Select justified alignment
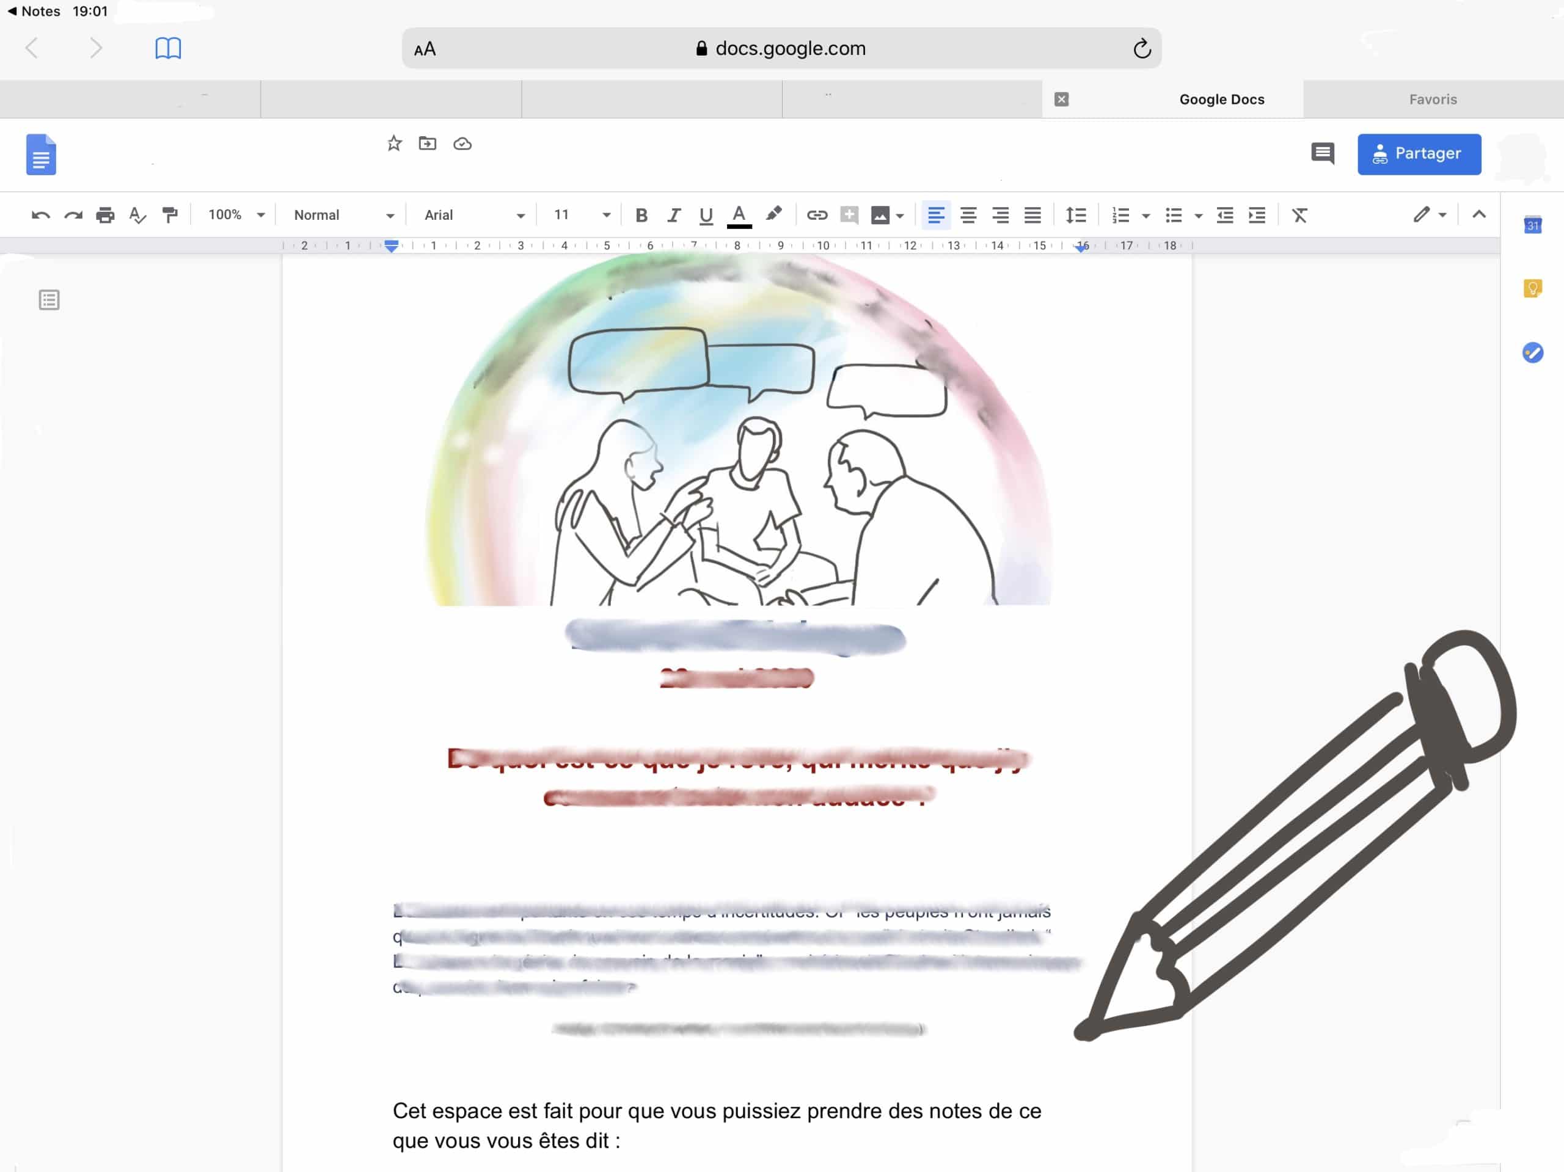Viewport: 1564px width, 1172px height. (1033, 215)
